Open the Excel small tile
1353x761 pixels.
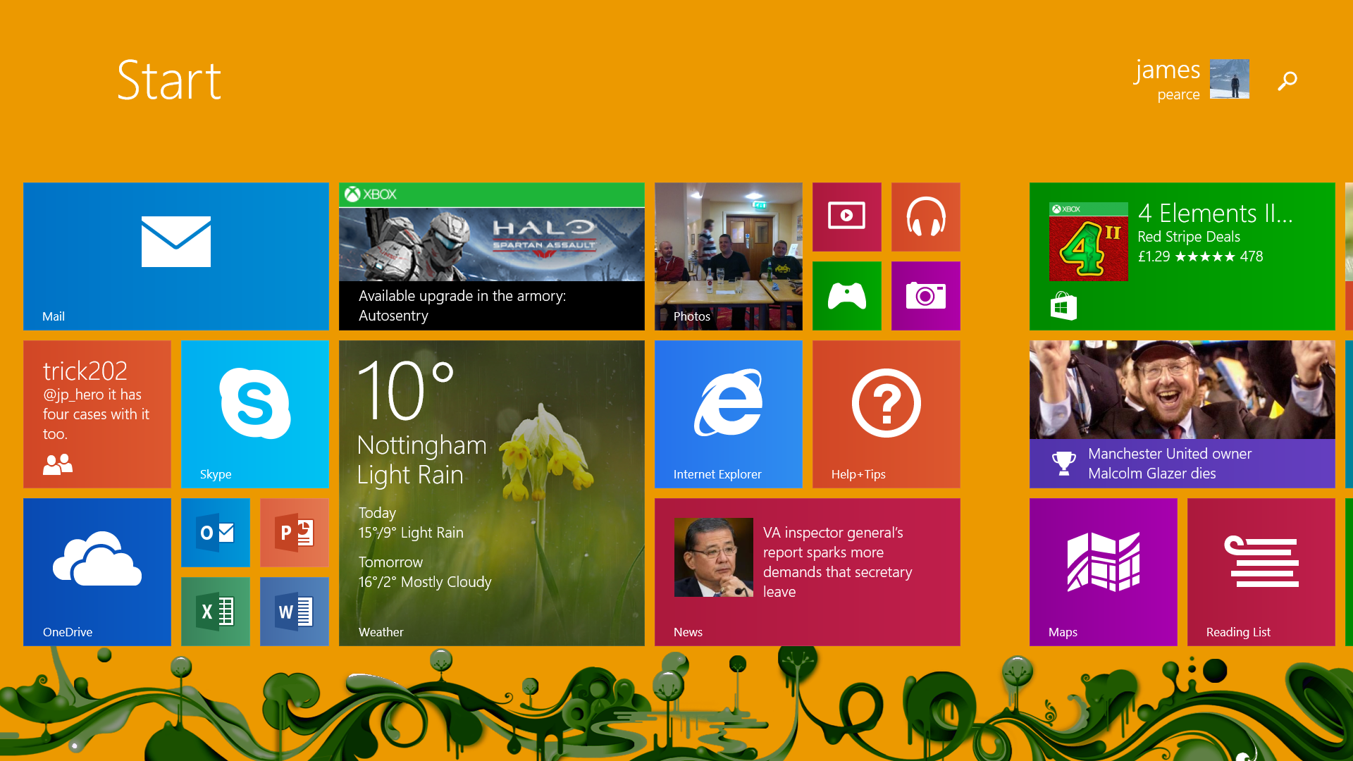(215, 611)
